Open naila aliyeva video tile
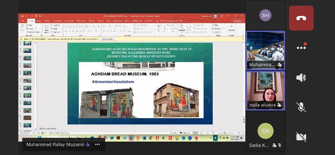The image size is (335, 155). [265, 91]
